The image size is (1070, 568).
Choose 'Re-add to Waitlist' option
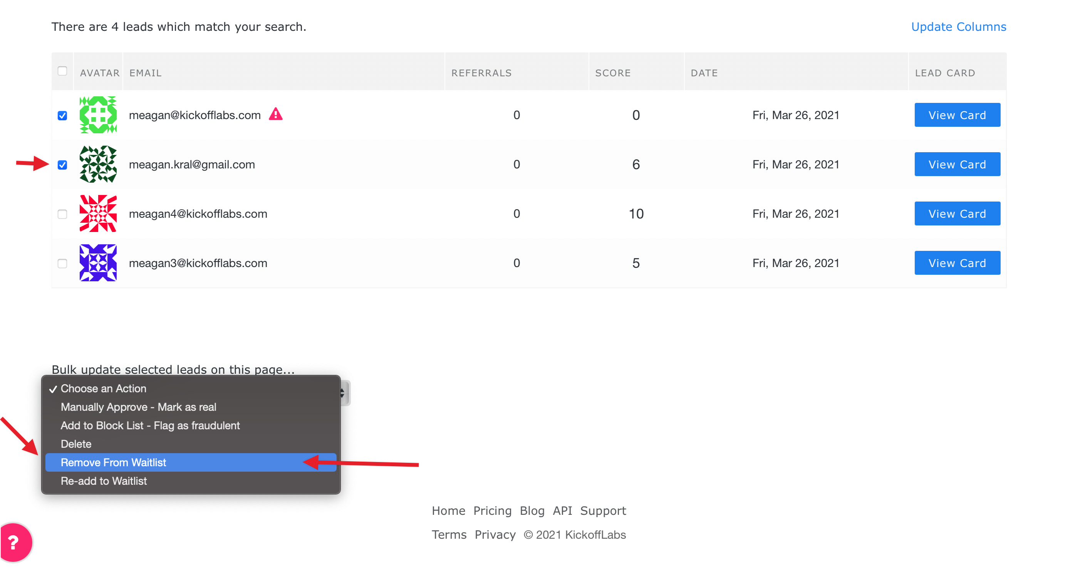coord(191,481)
